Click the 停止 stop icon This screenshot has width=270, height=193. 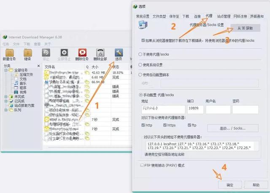pos(46,53)
